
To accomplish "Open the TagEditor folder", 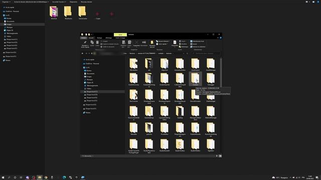I will pos(211,145).
